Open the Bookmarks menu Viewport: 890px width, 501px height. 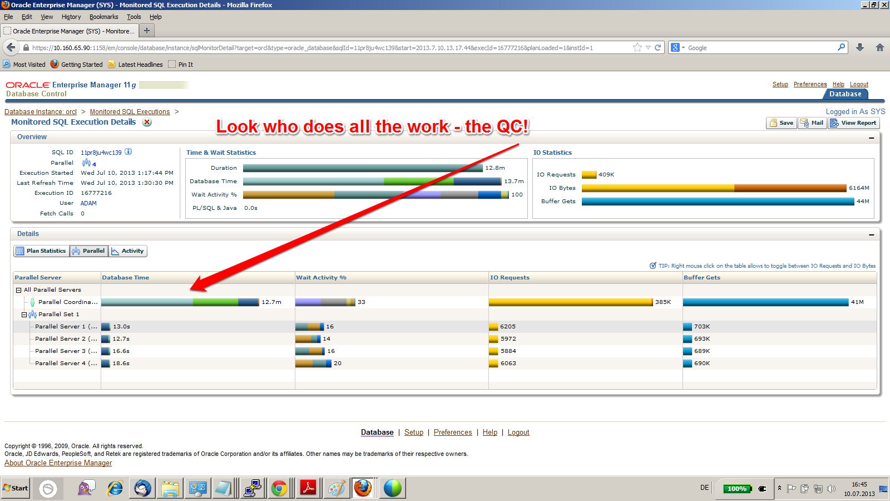coord(103,17)
